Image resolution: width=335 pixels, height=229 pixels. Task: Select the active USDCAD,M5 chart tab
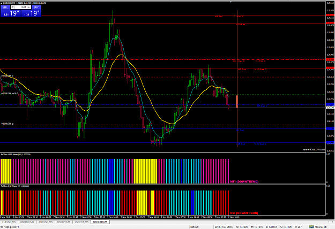point(100,222)
